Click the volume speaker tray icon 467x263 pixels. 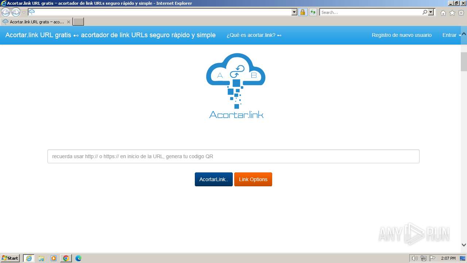coord(414,258)
